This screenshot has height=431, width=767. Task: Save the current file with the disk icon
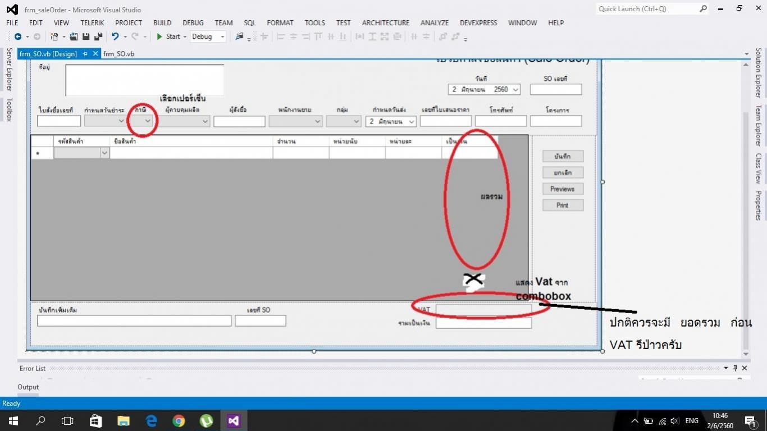(x=86, y=36)
